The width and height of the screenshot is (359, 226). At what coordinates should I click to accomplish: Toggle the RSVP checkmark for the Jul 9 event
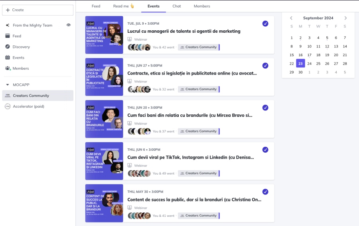pos(265,24)
